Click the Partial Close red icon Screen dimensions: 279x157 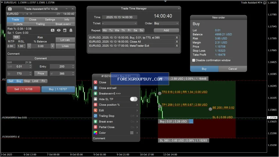[96, 127]
